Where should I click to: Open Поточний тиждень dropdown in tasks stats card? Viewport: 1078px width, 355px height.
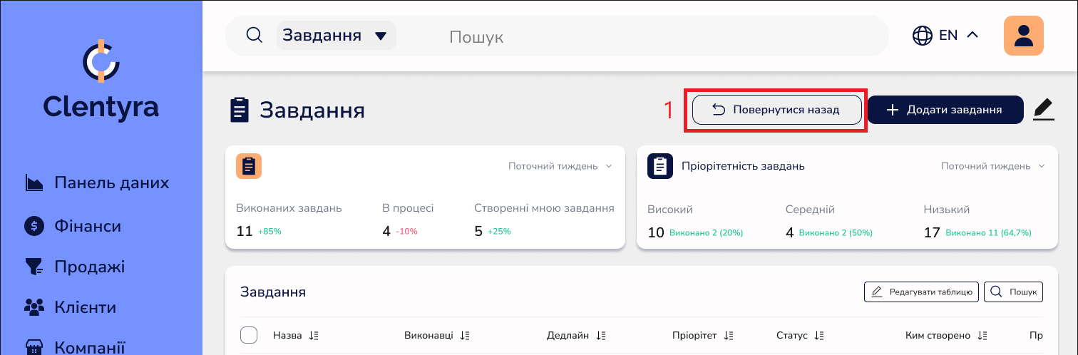point(560,166)
